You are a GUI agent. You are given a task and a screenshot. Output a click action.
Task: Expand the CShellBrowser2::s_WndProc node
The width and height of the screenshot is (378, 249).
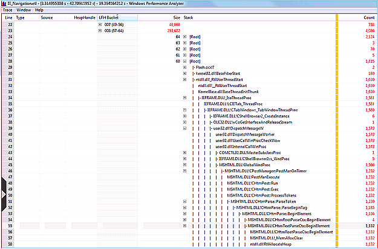[184, 159]
